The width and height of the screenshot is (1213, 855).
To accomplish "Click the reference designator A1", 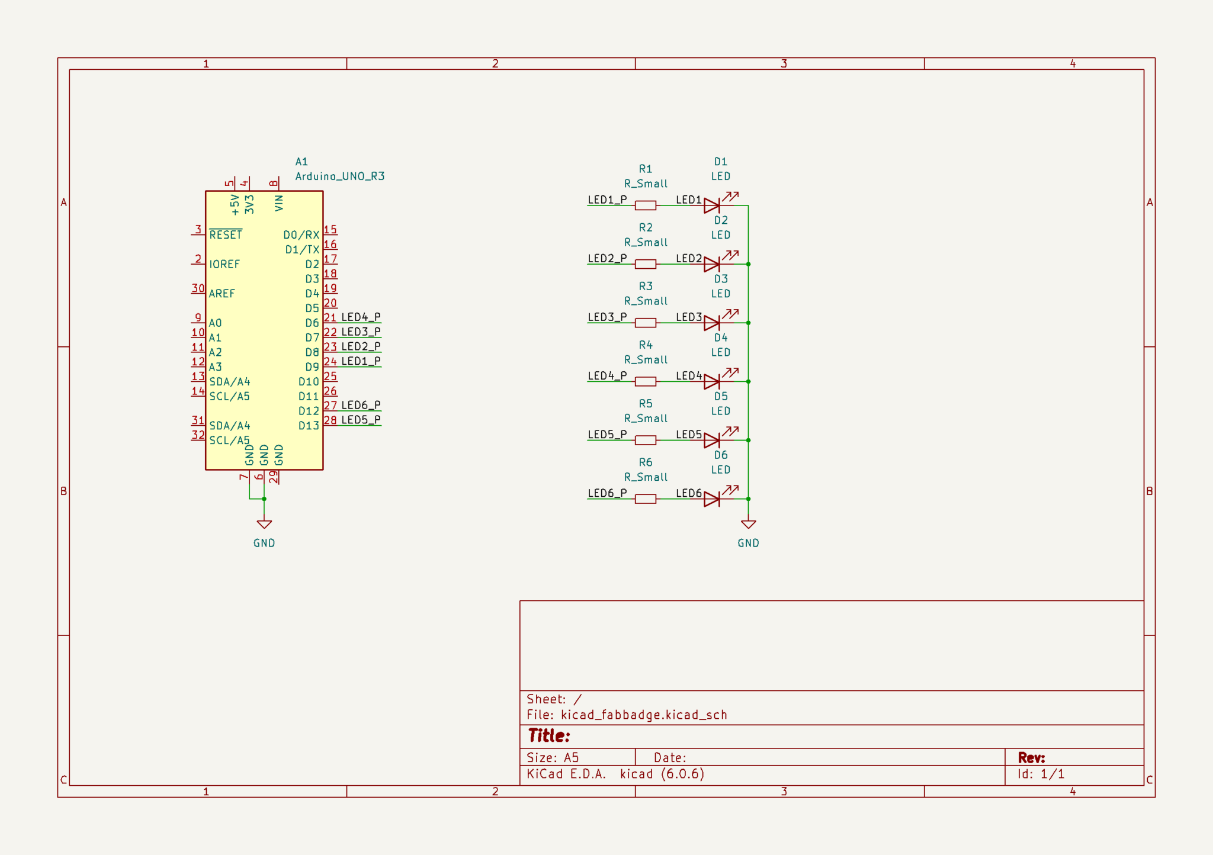I will (301, 160).
